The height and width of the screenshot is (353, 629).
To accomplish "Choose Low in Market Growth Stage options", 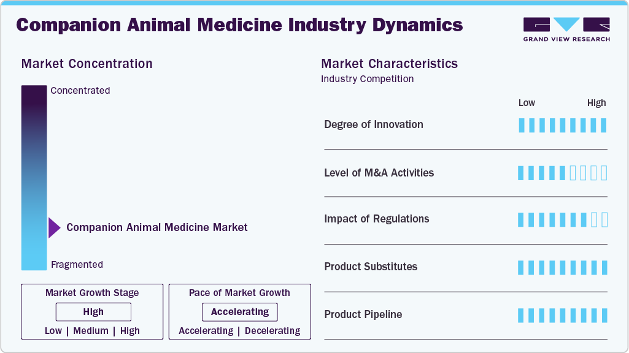I will click(x=53, y=331).
